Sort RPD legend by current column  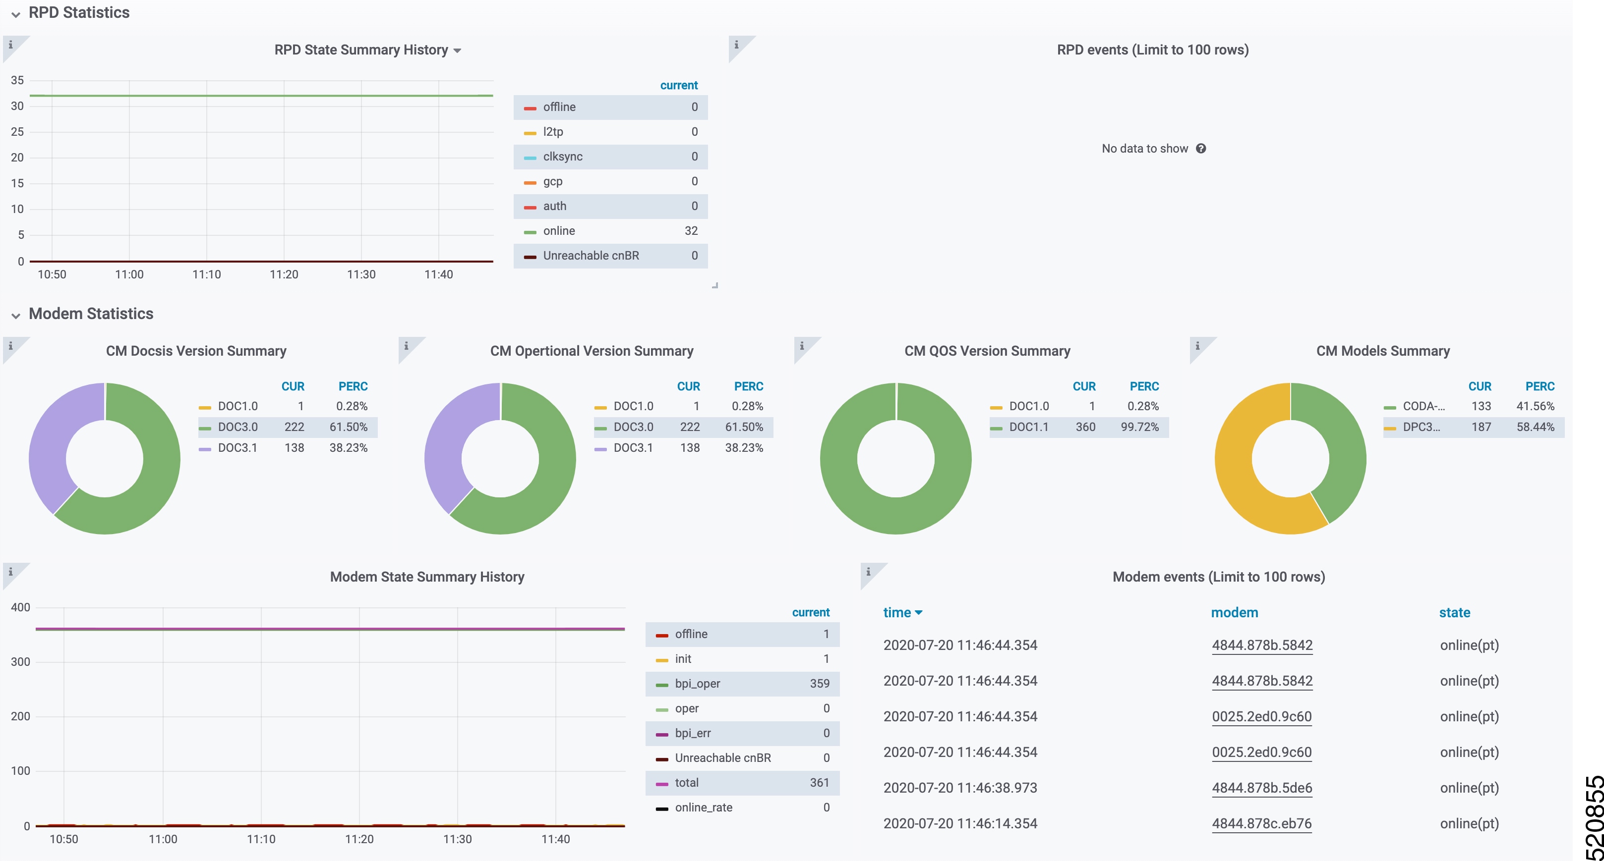click(x=678, y=85)
